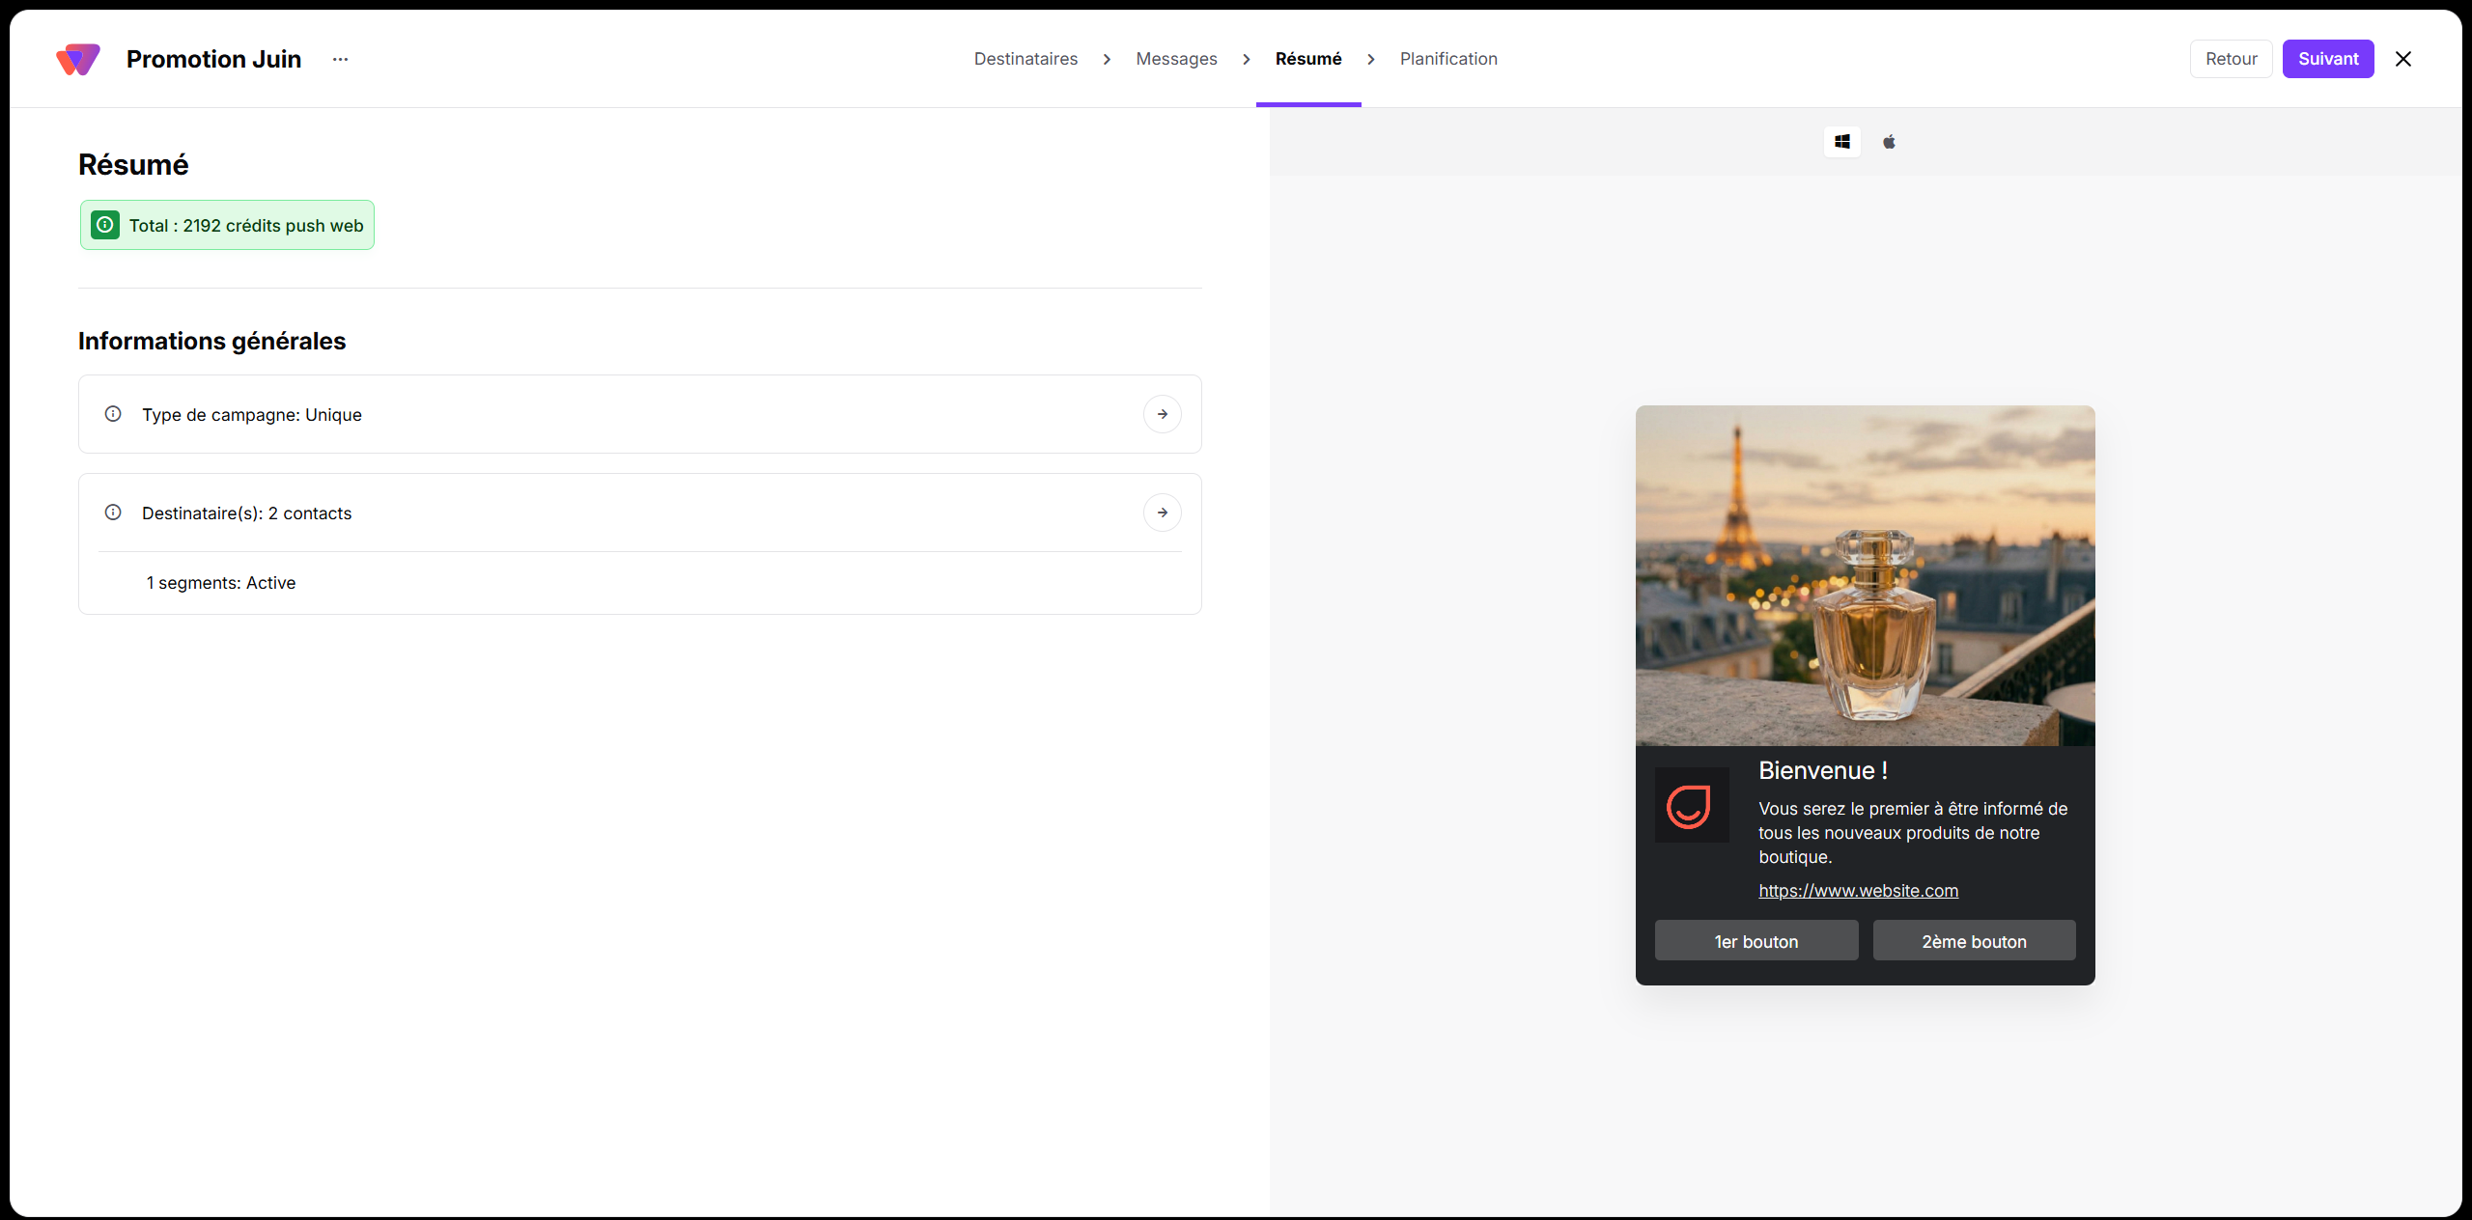Click the Bienvenue ! notification title
This screenshot has width=2472, height=1220.
(1822, 770)
